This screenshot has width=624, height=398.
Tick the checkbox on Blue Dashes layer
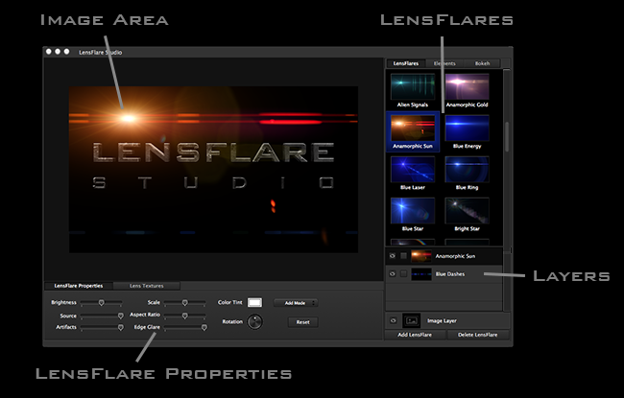coord(403,274)
